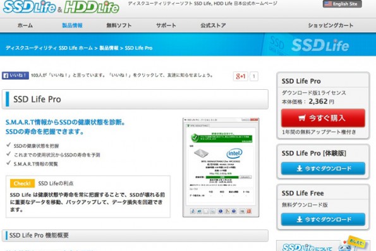This screenshot has height=251, width=376.
Task: Open the 製品情報 menu item
Action: coord(72,25)
